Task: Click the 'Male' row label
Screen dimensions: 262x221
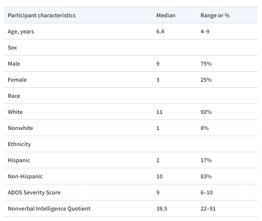Action: pos(14,64)
